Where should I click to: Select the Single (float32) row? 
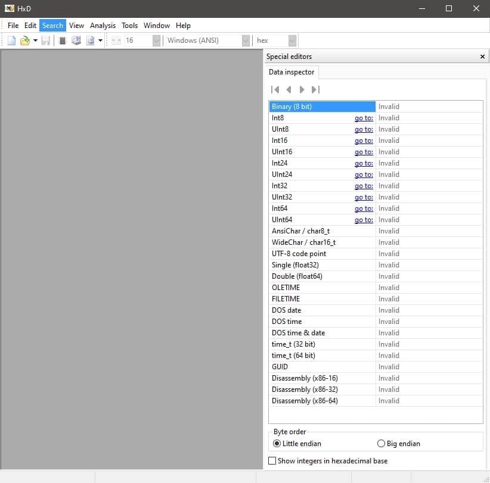376,265
